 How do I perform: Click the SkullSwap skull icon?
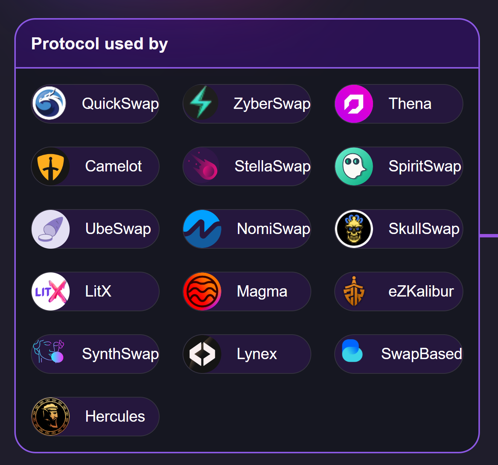pos(354,229)
